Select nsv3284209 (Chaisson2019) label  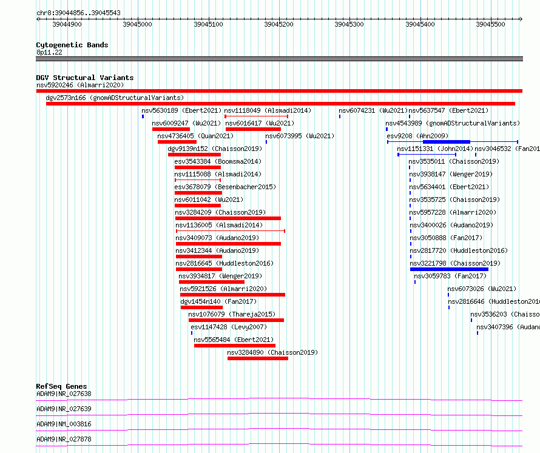[220, 212]
